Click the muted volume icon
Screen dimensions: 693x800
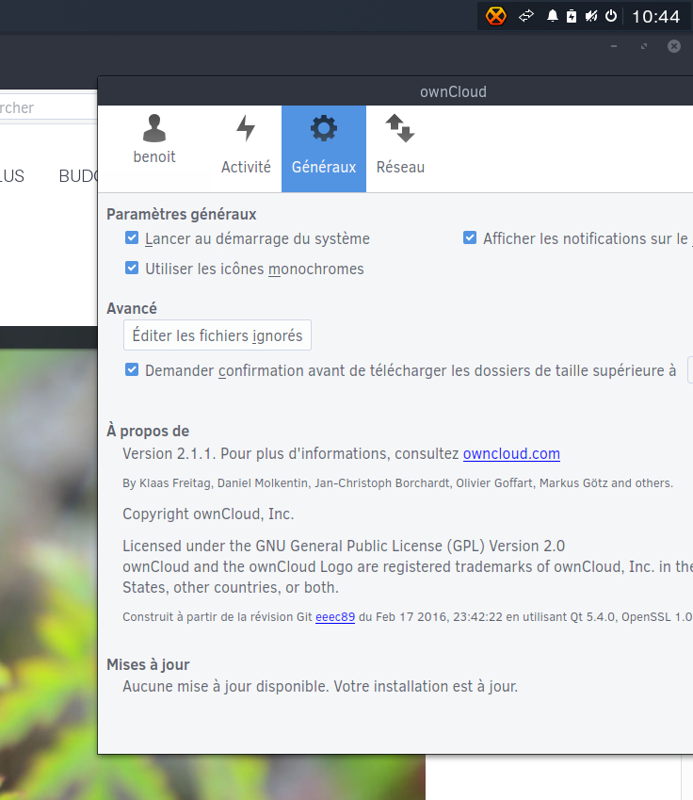[591, 16]
